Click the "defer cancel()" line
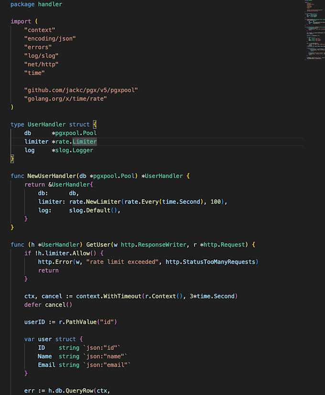Viewport: 325px width, 395px height. pos(48,305)
